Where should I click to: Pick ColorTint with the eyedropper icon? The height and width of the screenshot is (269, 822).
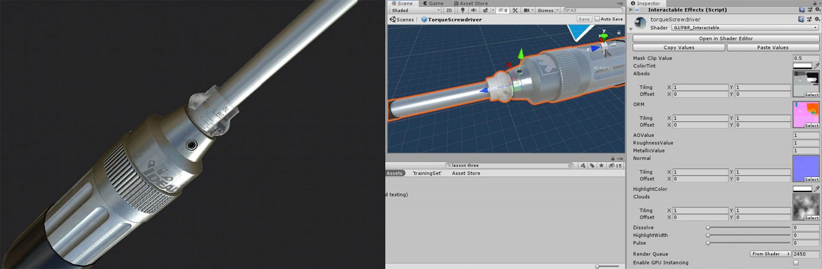click(x=817, y=66)
